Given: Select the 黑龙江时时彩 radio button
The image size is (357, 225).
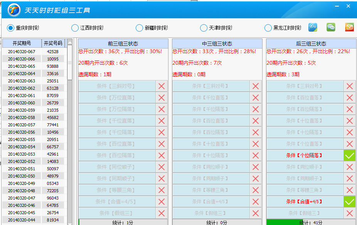Looking at the screenshot, I should [268, 28].
